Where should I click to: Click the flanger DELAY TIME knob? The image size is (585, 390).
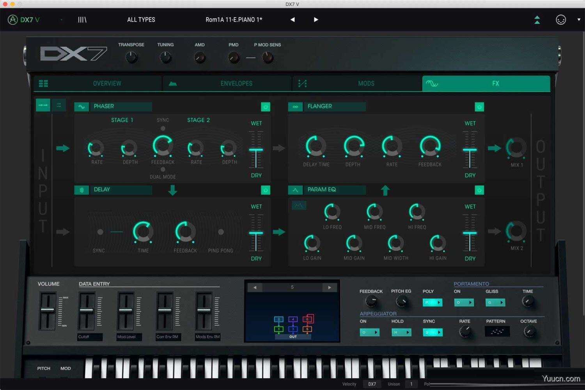316,146
